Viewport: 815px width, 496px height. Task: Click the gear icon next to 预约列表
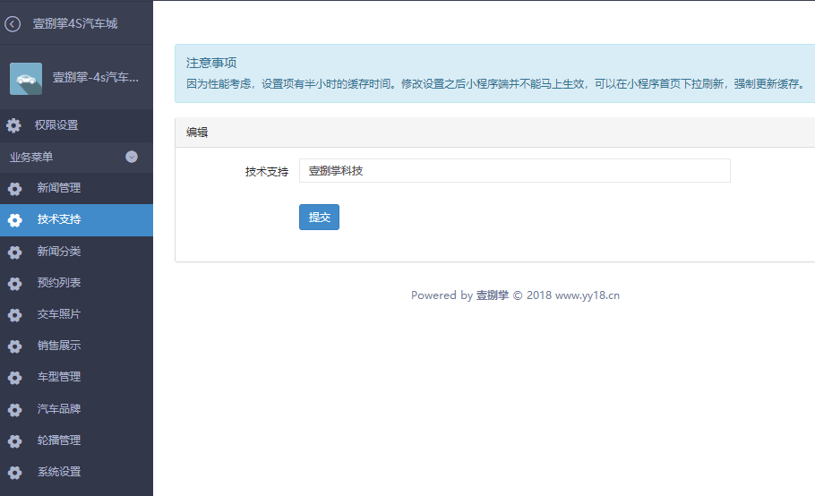coord(14,284)
